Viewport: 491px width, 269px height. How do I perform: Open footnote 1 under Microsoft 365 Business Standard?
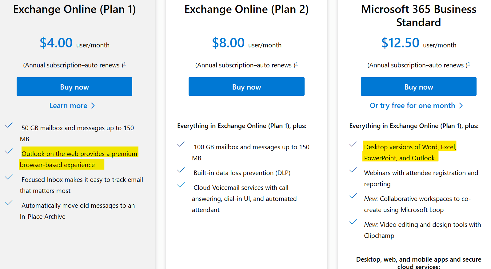(x=469, y=63)
